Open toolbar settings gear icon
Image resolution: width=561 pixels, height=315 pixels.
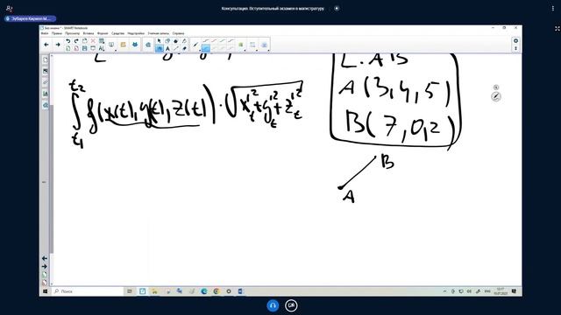(515, 41)
